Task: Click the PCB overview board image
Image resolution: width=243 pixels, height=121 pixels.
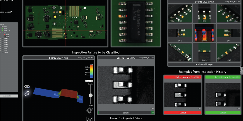Action: (x=65, y=22)
